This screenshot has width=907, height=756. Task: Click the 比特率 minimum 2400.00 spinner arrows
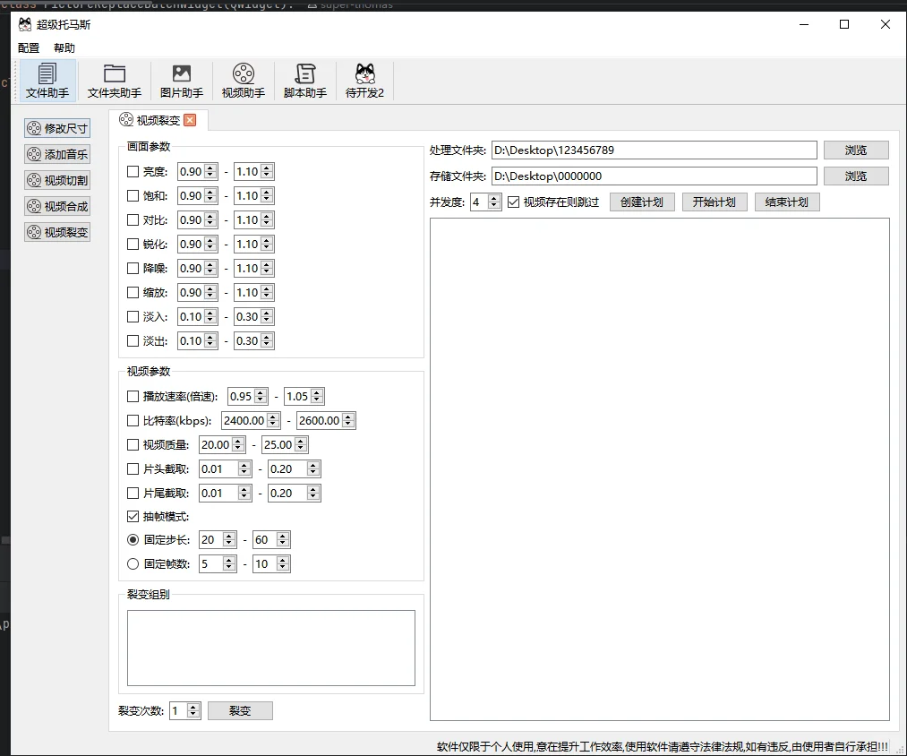(273, 421)
